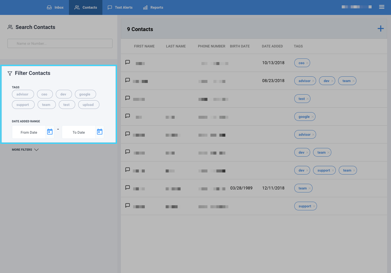The image size is (391, 273).
Task: Toggle the dev tag filter
Action: click(63, 94)
